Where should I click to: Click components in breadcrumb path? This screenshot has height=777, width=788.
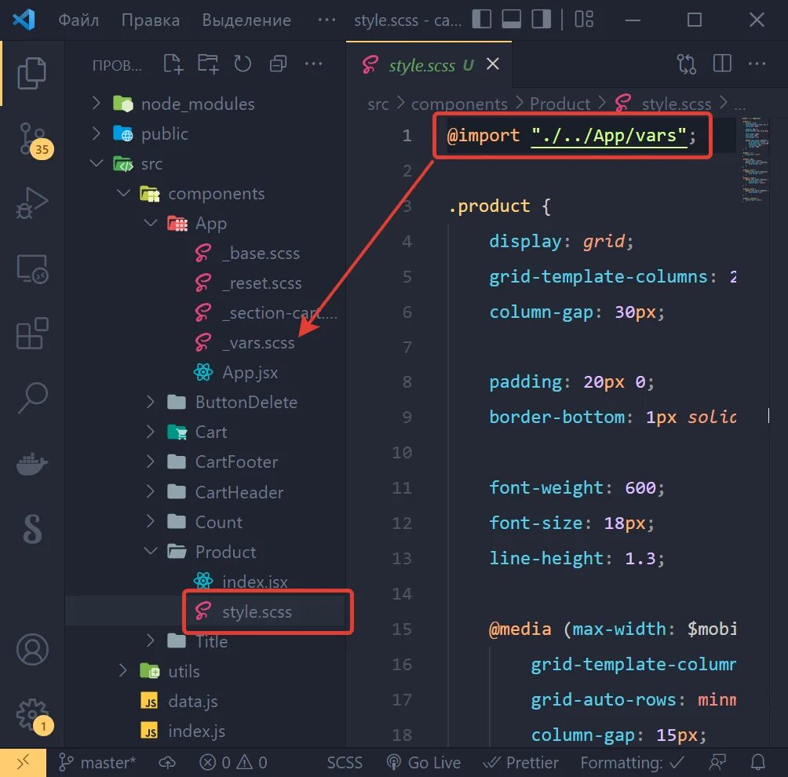459,104
